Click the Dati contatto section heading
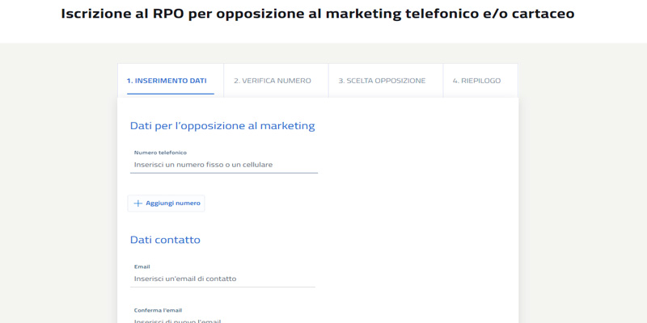This screenshot has width=647, height=323. click(165, 240)
